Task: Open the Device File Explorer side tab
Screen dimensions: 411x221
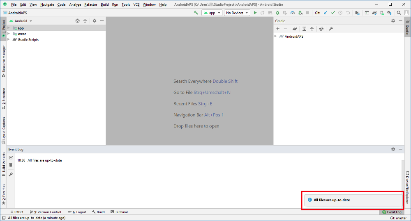Action: (407, 187)
